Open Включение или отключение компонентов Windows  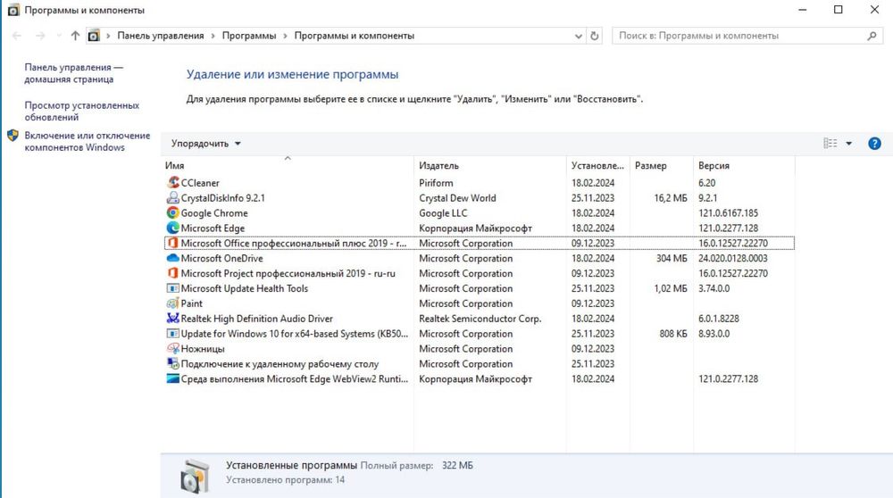pyautogui.click(x=88, y=141)
